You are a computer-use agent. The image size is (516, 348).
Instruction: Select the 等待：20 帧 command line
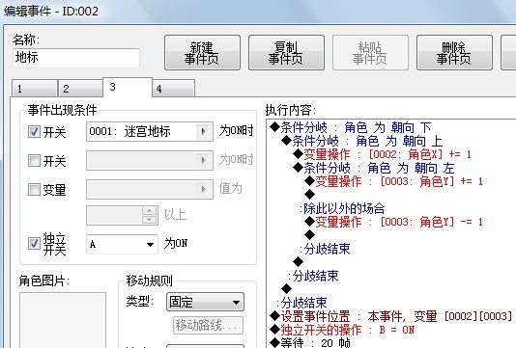pos(309,343)
